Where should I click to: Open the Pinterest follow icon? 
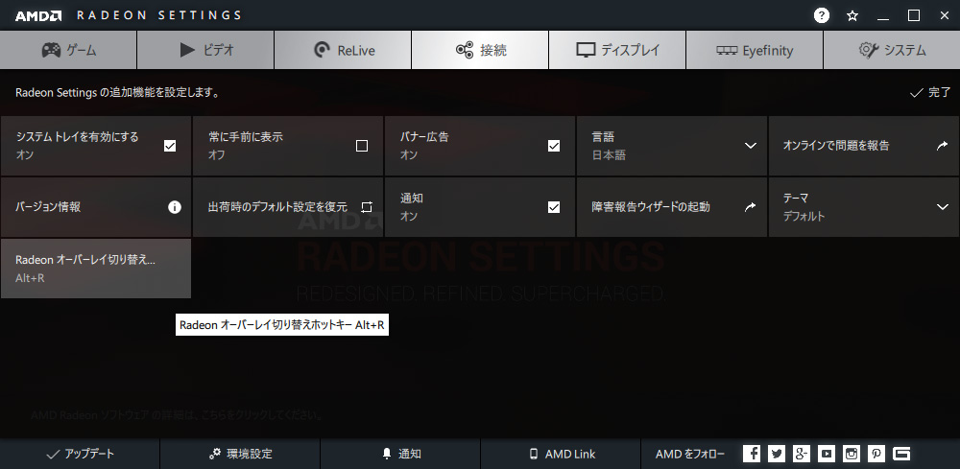(x=876, y=454)
